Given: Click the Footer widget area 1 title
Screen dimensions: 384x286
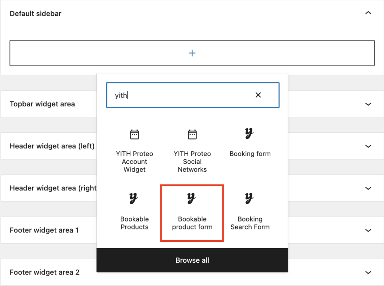Looking at the screenshot, I should [x=44, y=230].
